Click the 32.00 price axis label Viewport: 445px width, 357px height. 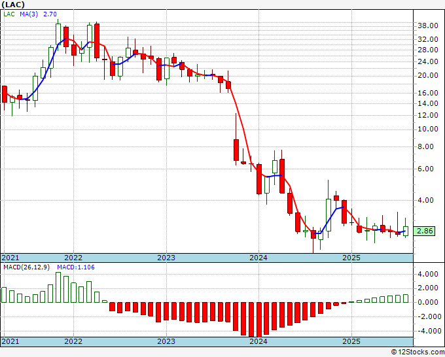click(428, 39)
